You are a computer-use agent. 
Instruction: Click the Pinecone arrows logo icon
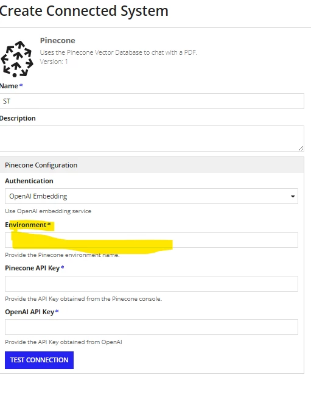(x=17, y=59)
